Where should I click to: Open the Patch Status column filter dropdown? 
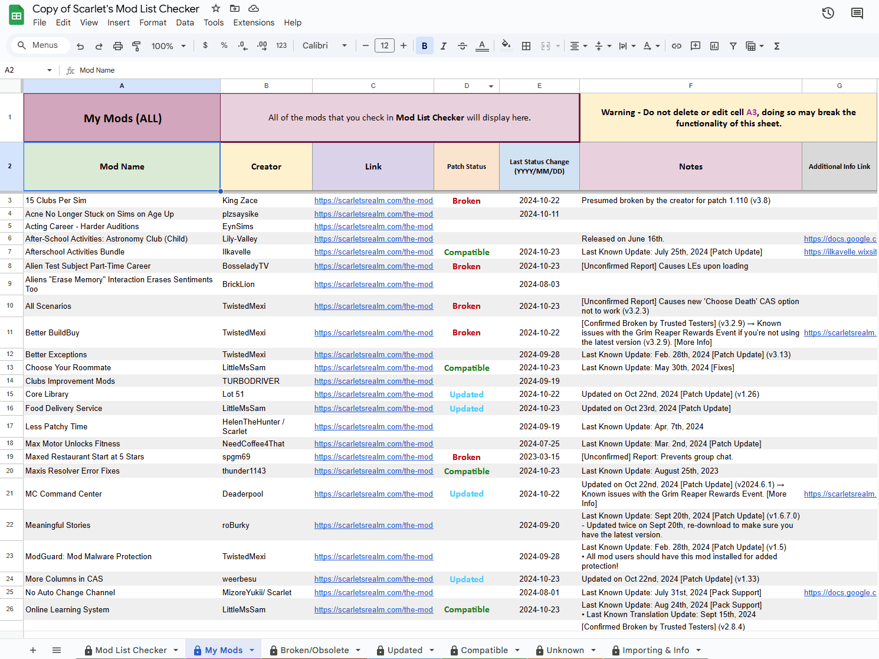click(x=491, y=86)
